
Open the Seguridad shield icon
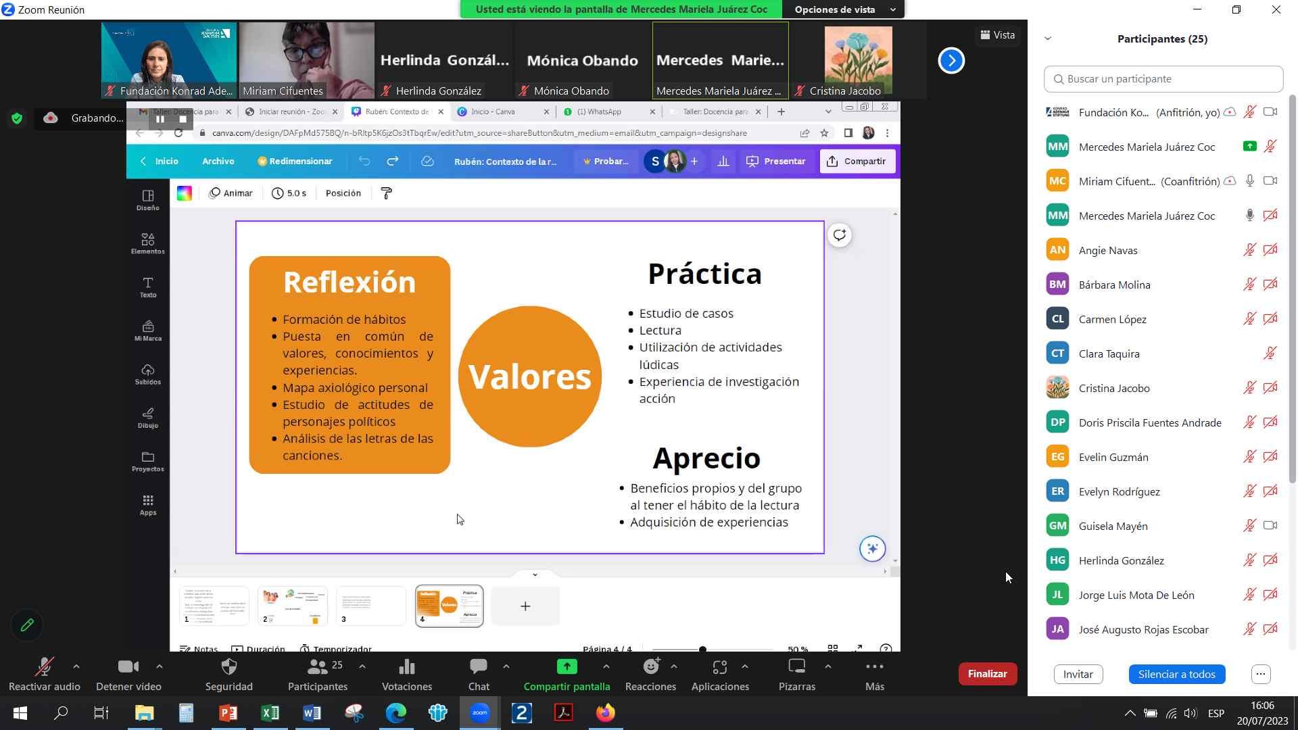229,667
